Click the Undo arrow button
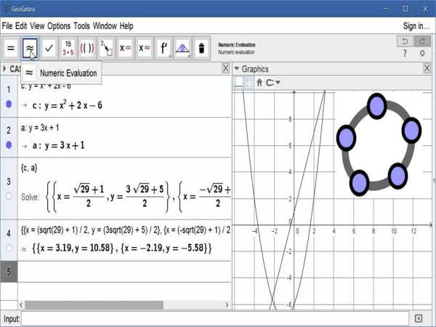Image resolution: width=436 pixels, height=327 pixels. (405, 41)
